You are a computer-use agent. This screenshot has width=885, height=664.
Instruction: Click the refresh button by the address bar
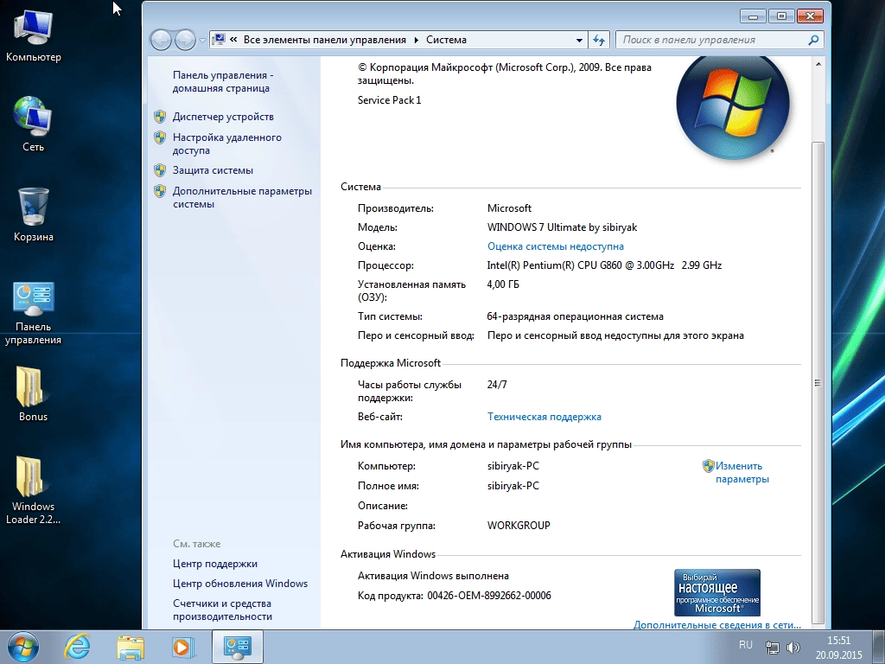tap(599, 40)
